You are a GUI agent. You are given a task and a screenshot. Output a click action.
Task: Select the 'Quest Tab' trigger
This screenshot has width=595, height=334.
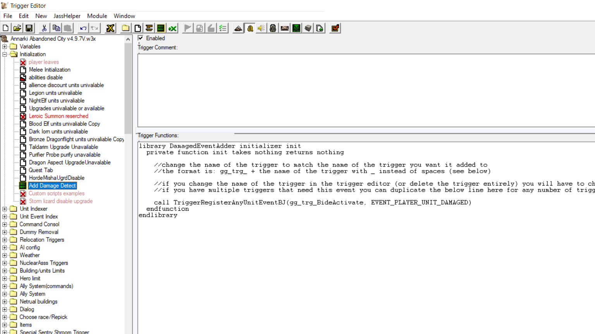tap(41, 170)
